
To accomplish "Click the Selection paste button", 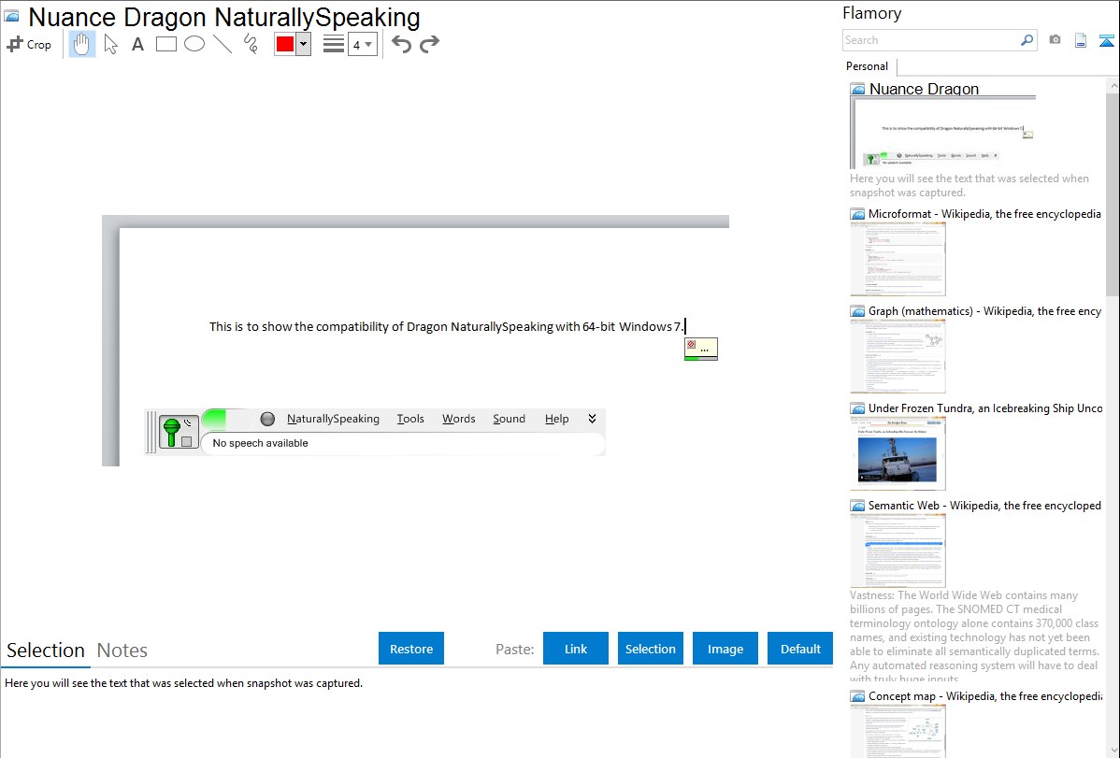I will pos(650,649).
